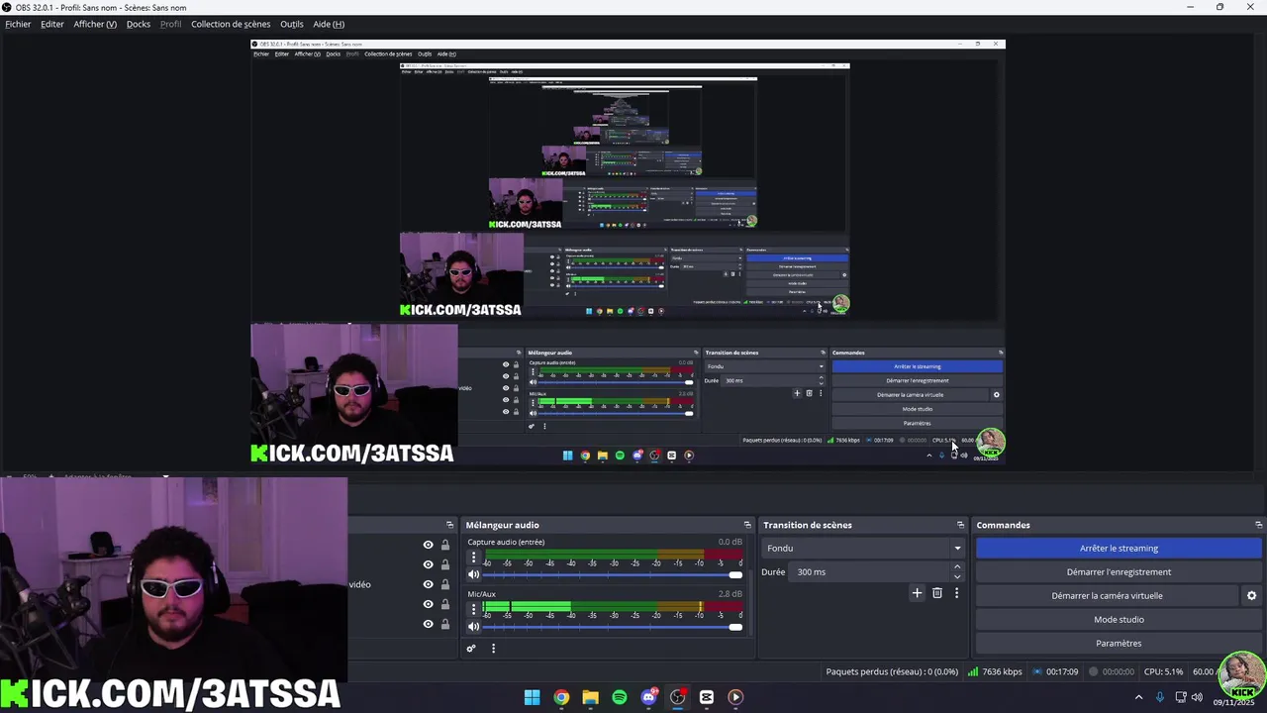
Task: Delete the transition using the trash icon
Action: (x=937, y=593)
